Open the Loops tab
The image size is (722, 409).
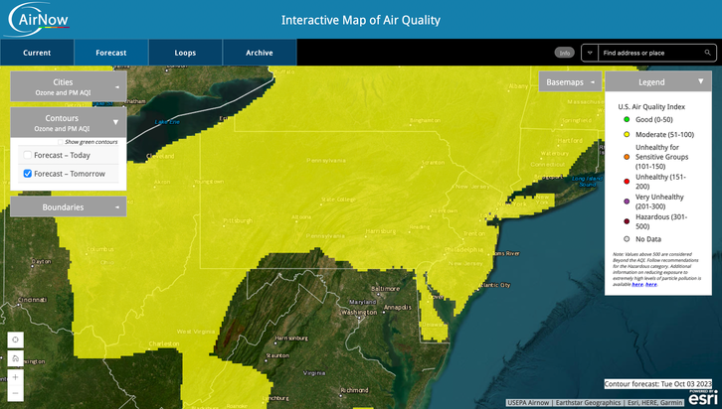(185, 52)
